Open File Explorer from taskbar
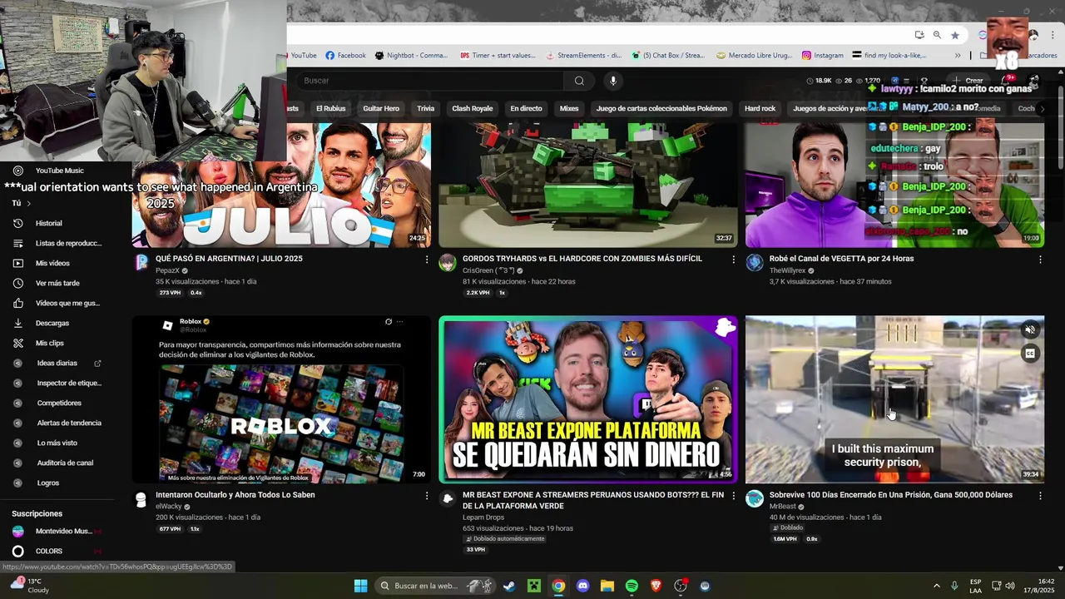Image resolution: width=1065 pixels, height=599 pixels. coord(607,586)
